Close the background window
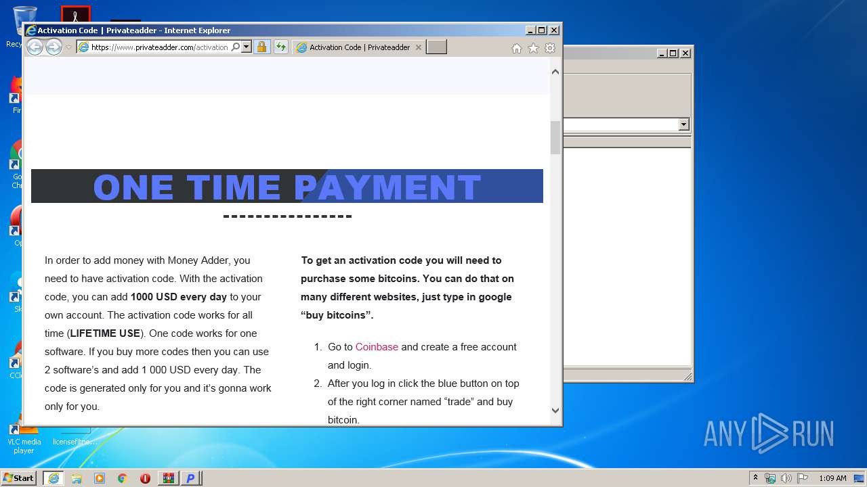 tap(685, 53)
